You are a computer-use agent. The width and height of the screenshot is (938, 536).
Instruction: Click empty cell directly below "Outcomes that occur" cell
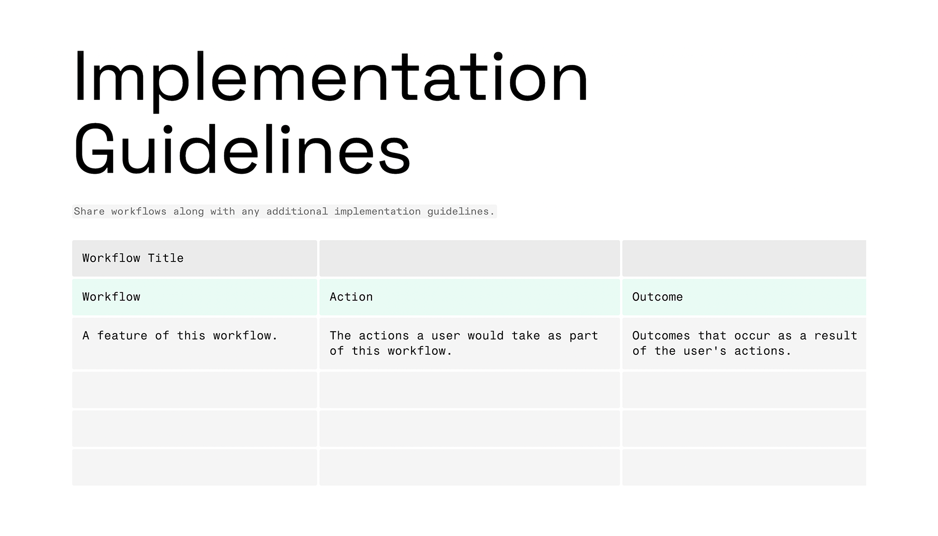pos(744,390)
